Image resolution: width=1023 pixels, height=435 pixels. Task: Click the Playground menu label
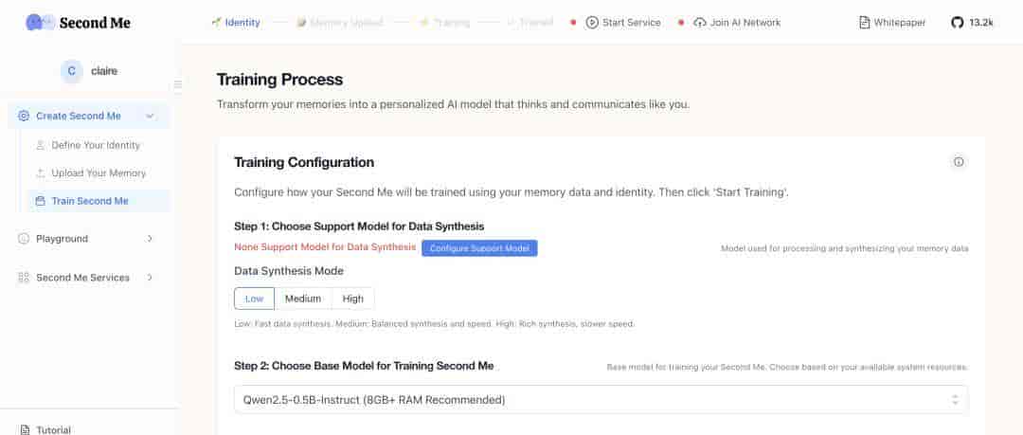click(x=62, y=239)
